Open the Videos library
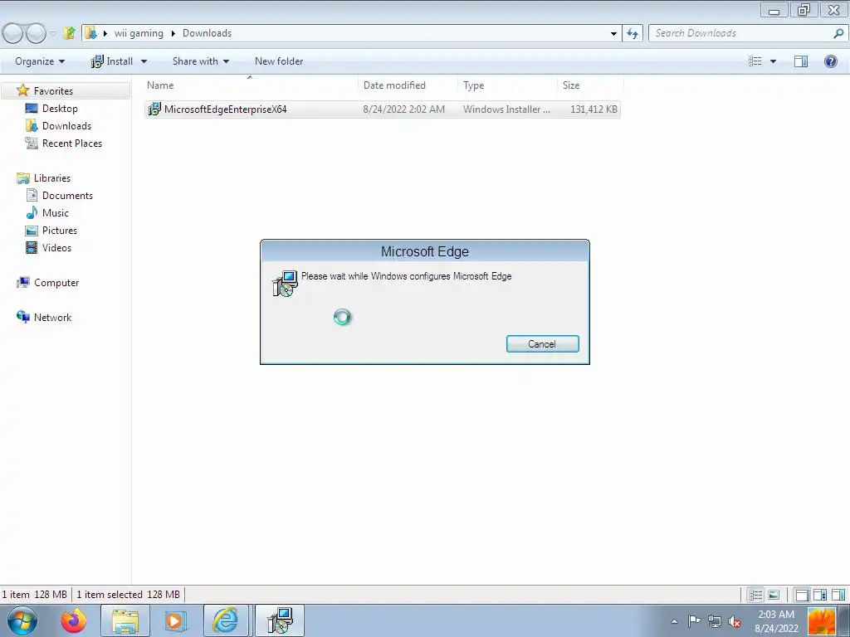Image resolution: width=850 pixels, height=637 pixels. [56, 247]
